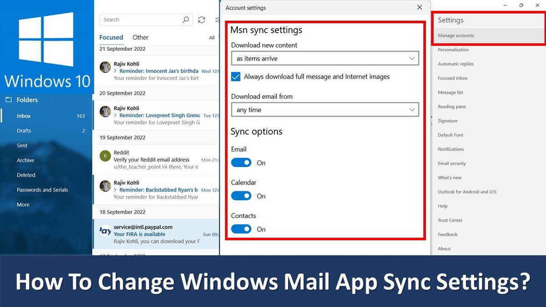Click the '19 September 2022' date header
The image size is (546, 307).
point(122,137)
